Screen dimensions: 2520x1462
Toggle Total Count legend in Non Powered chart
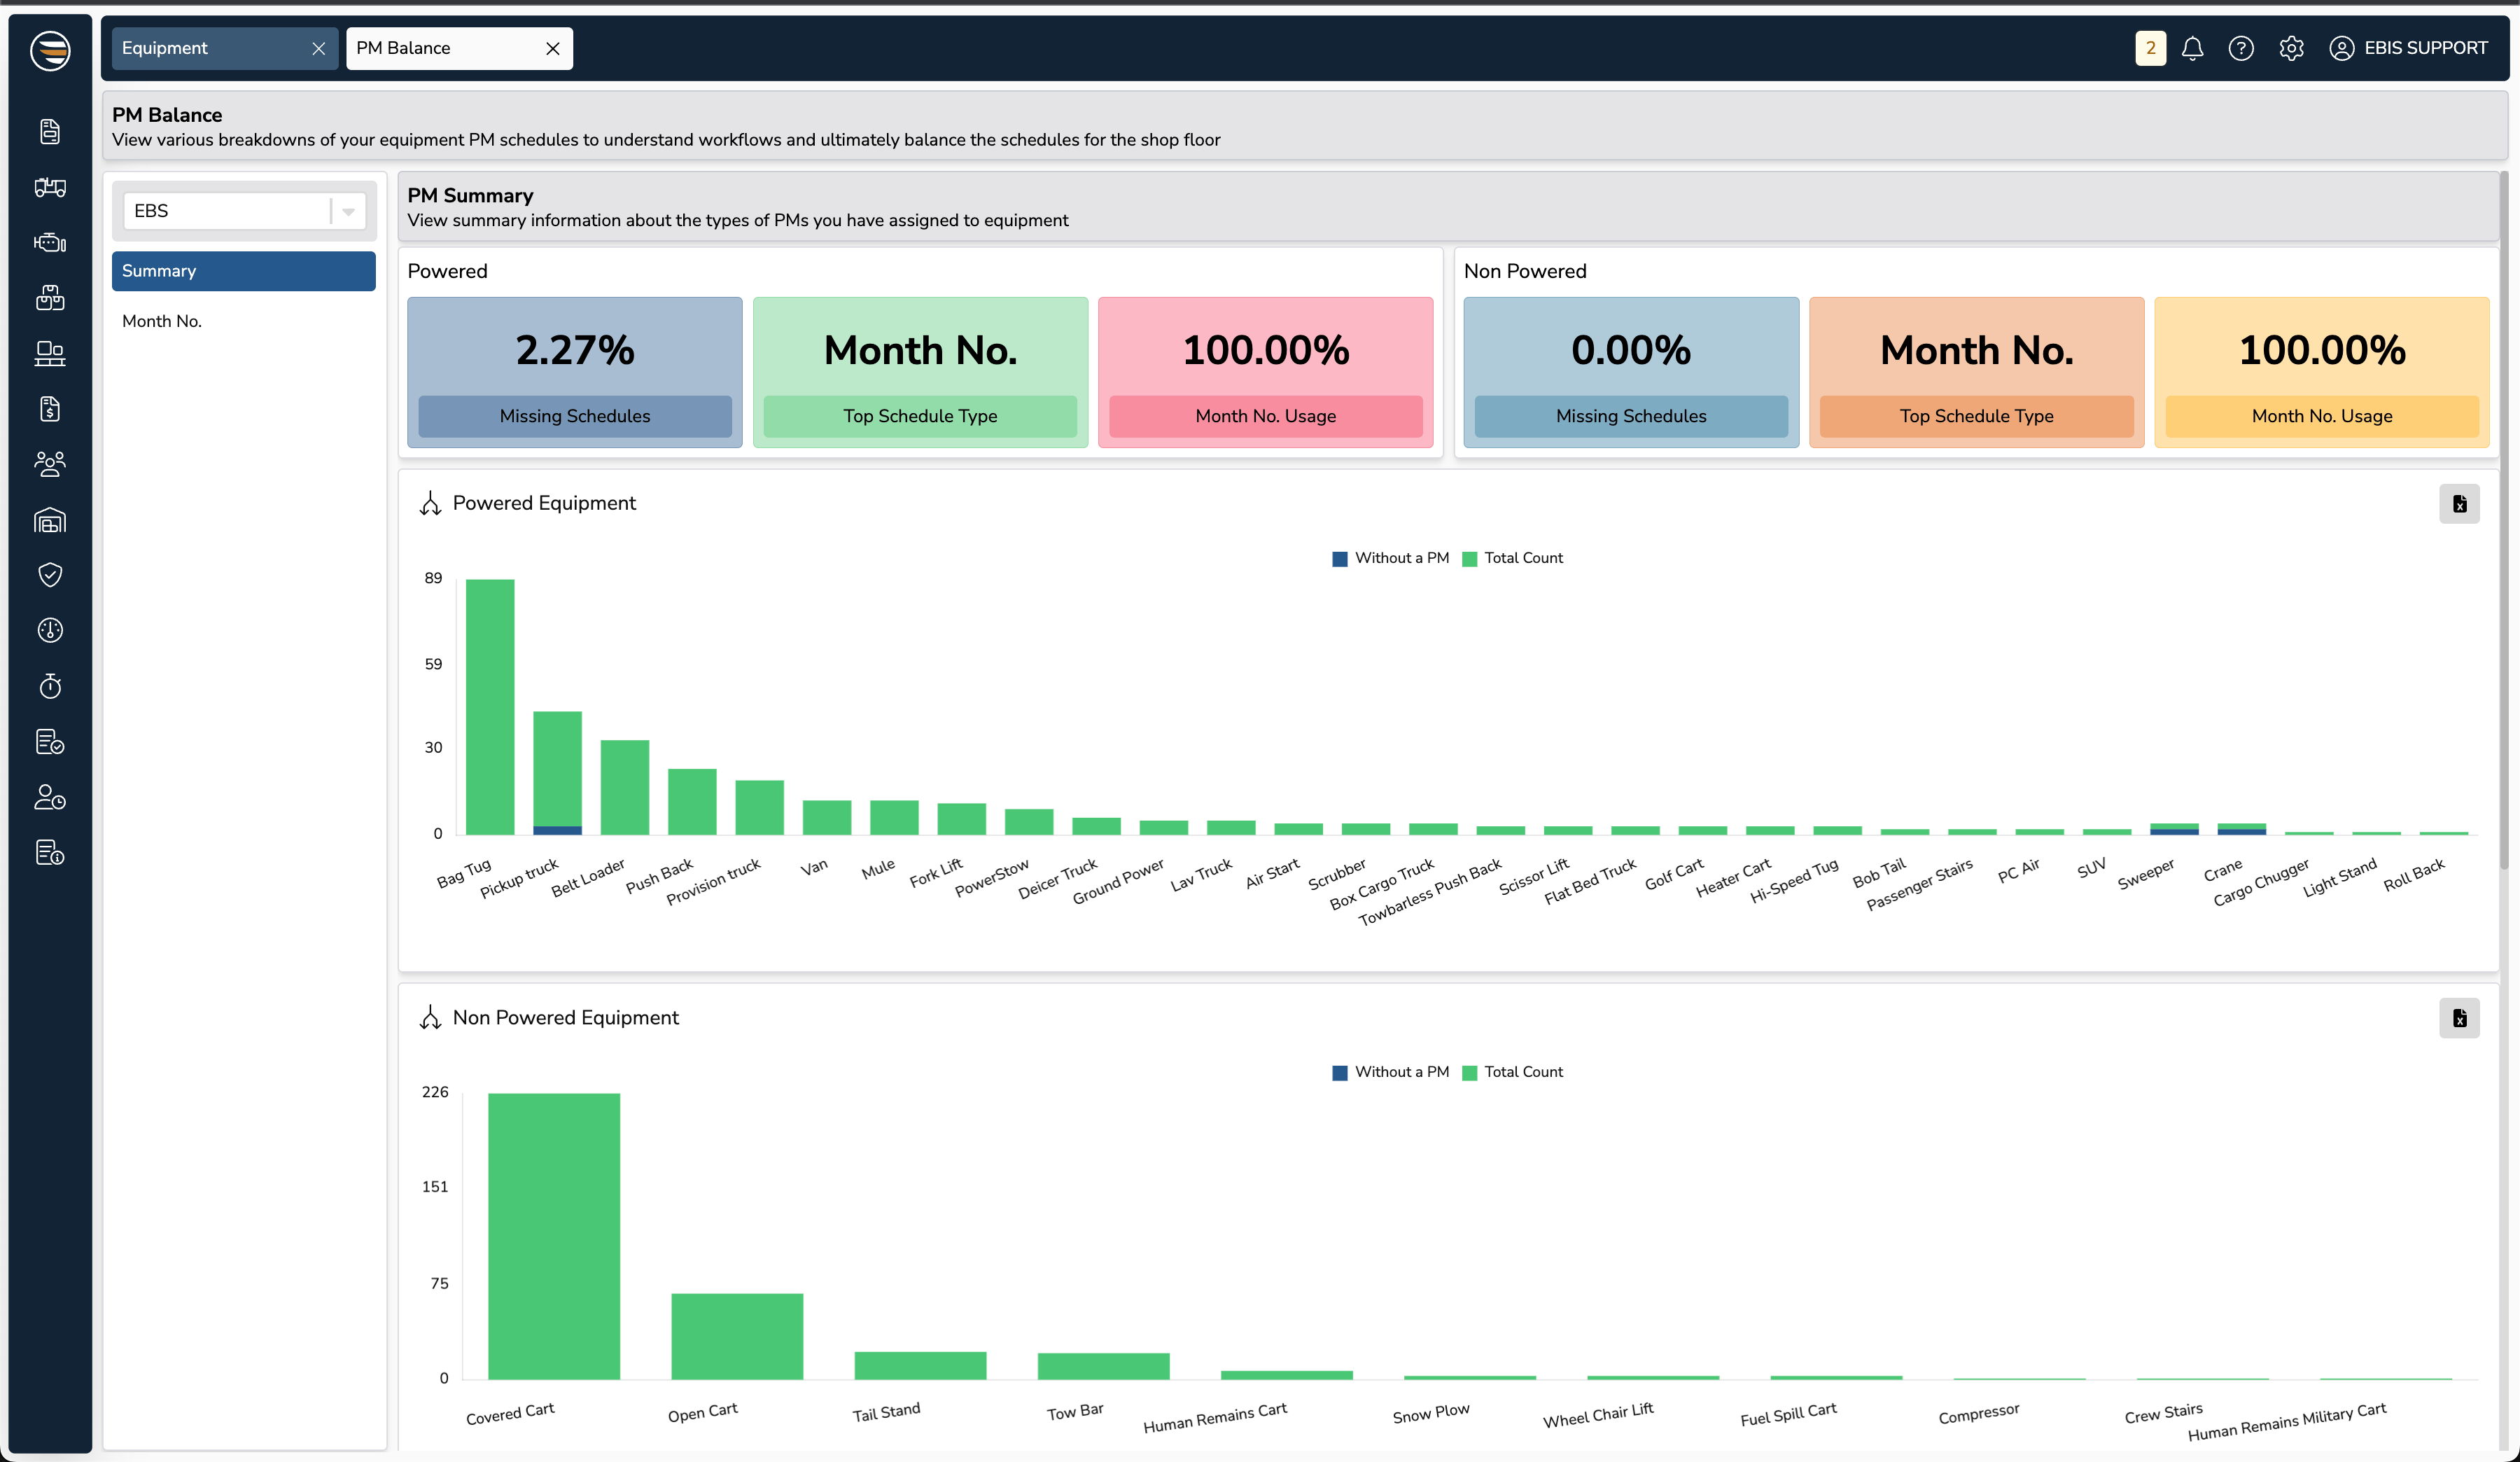click(1512, 1072)
